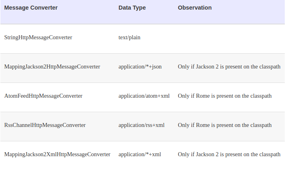Click the Message Converter column header
Viewport: 288px width, 169px height.
point(31,8)
